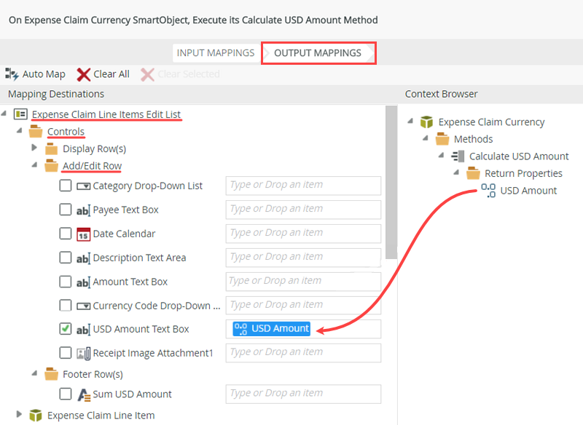Screen dimensions: 583x425
Task: Click the Amount Text Box control icon
Action: (x=83, y=282)
